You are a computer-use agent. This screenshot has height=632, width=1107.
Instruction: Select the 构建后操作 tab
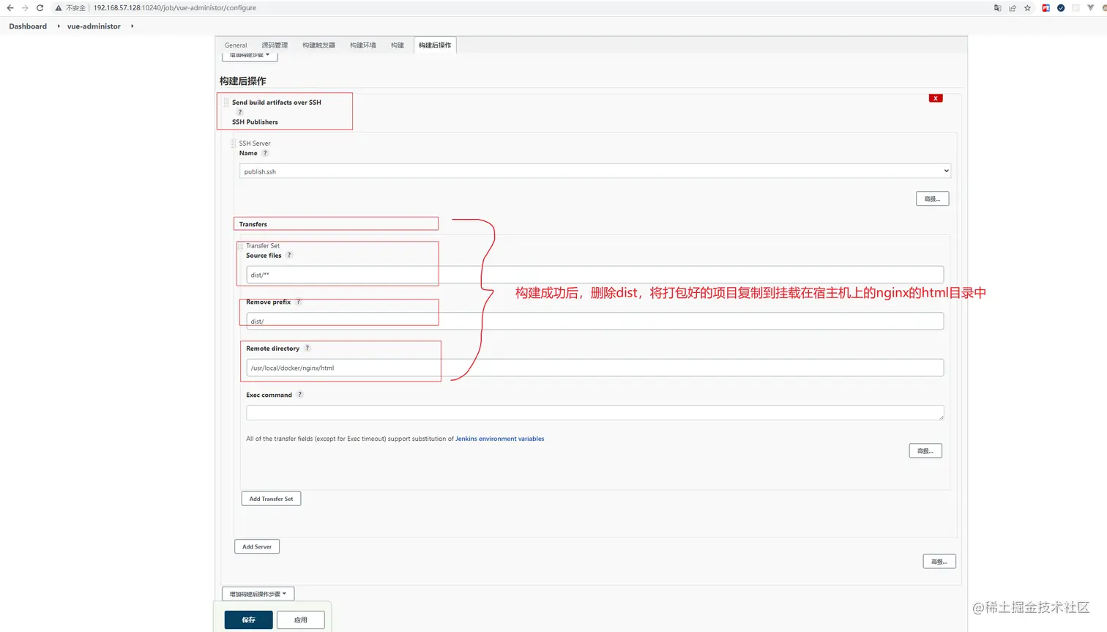point(435,45)
